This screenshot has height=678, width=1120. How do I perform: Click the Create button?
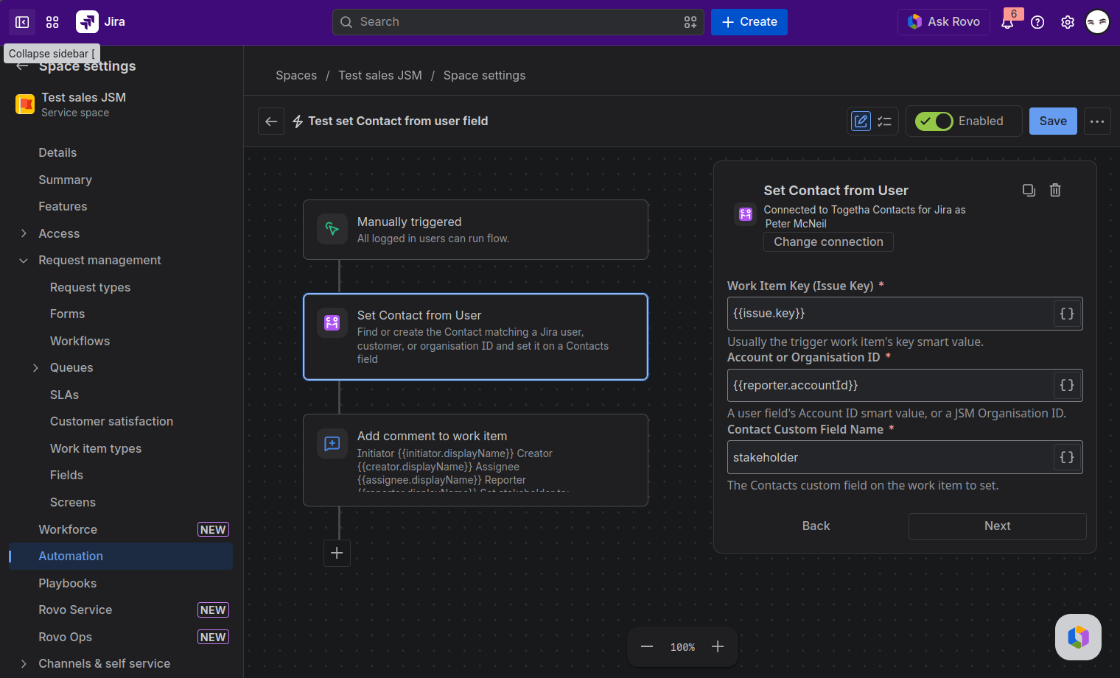749,22
